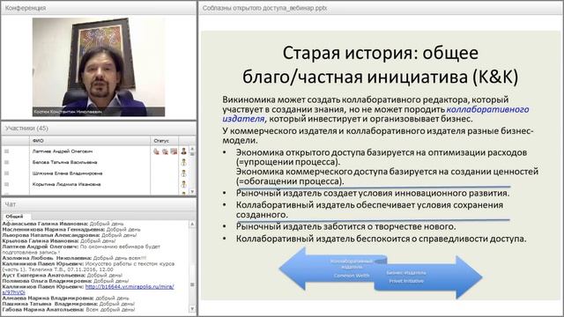Click the small square marker beside Лаптиев Андрей Олегович
The width and height of the screenshot is (564, 317).
[x=6, y=151]
